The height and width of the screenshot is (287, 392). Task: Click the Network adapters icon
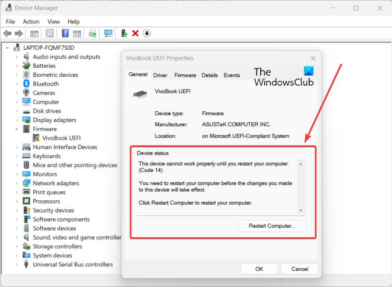26,183
